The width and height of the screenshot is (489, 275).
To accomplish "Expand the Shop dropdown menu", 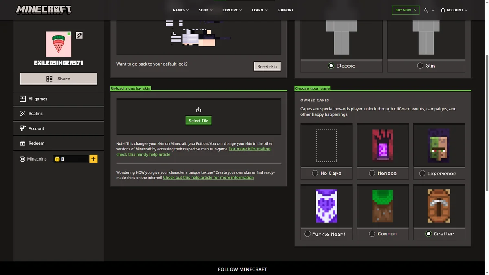I will coord(206,10).
